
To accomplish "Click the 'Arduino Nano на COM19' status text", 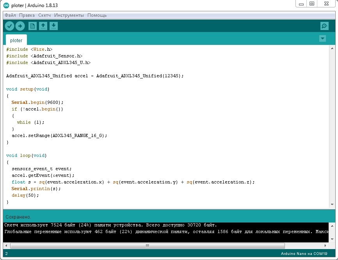I will [304, 254].
